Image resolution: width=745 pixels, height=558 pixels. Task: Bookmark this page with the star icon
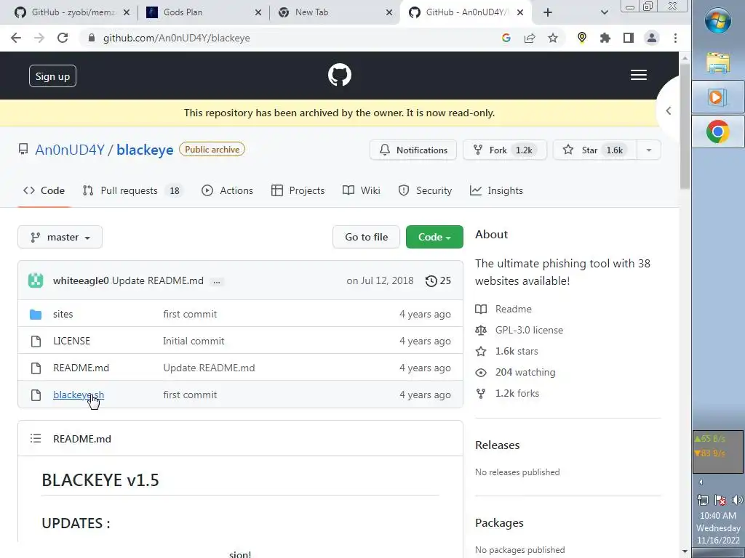pyautogui.click(x=553, y=38)
